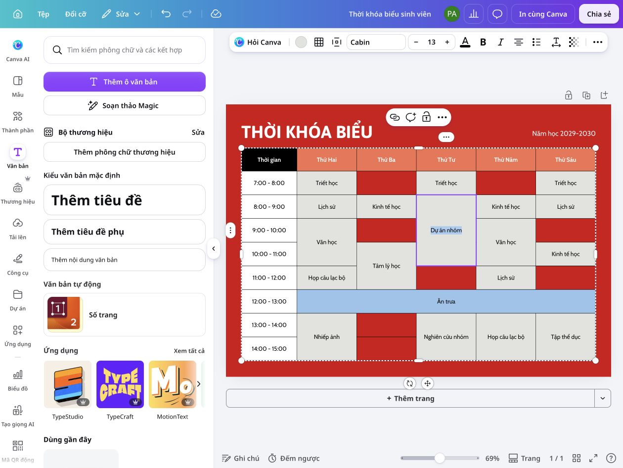Add link to selected cell

pyautogui.click(x=395, y=117)
